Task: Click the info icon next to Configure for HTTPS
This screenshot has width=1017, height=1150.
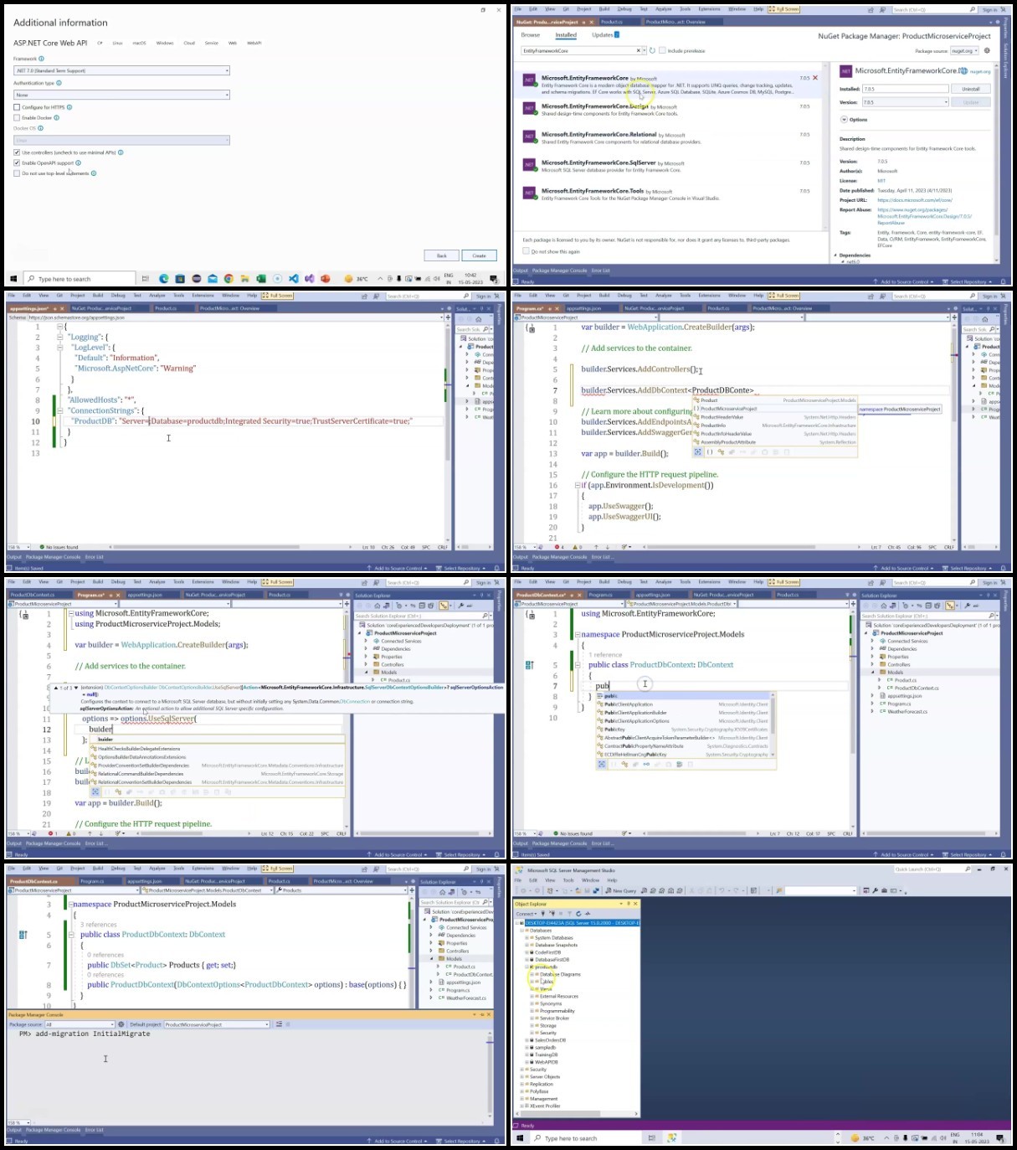Action: (69, 107)
